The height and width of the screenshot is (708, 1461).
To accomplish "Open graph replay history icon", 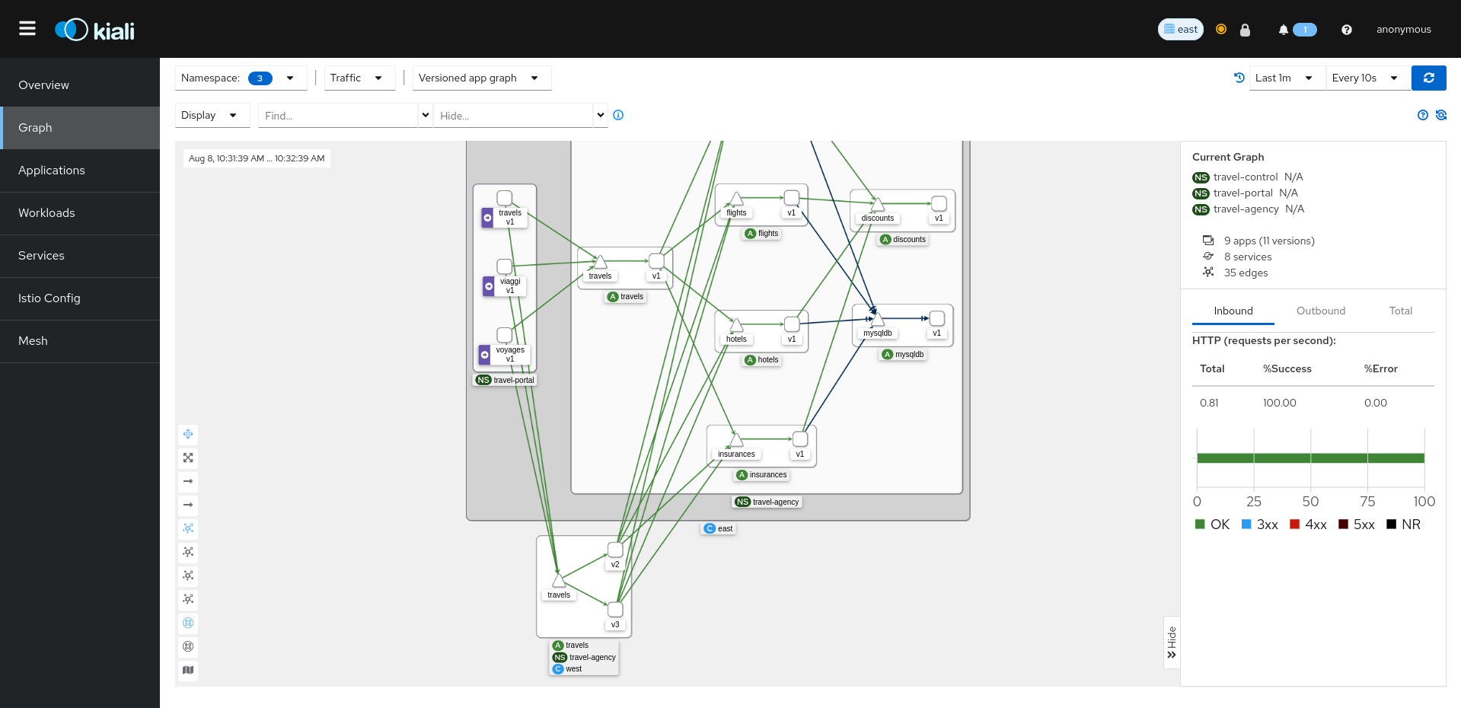I will click(1239, 78).
